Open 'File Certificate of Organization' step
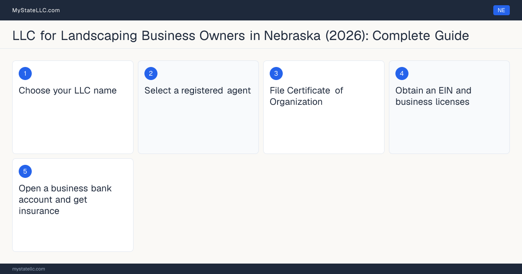522x274 pixels. point(324,107)
